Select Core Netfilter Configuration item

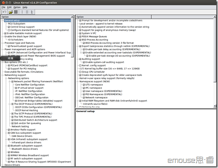click(x=30, y=85)
